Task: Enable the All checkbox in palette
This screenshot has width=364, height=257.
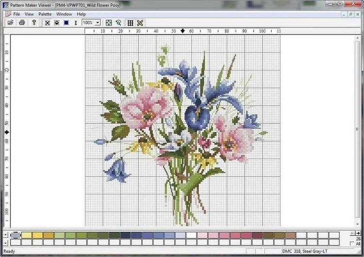Action: 352,243
